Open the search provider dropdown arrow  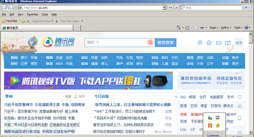[x=250, y=7]
